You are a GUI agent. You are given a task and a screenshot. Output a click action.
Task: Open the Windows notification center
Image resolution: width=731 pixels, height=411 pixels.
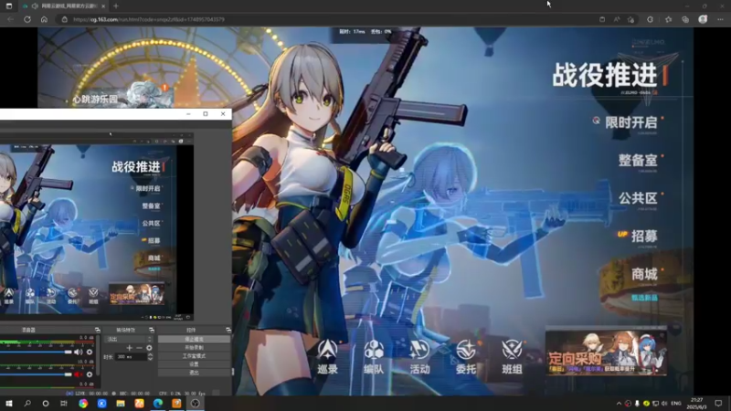pos(718,404)
